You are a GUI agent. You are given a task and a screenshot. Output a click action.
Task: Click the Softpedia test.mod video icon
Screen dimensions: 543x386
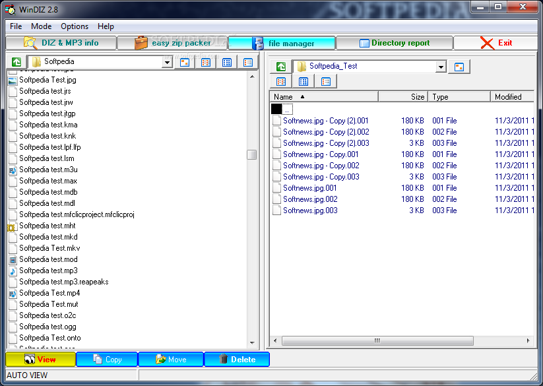click(13, 260)
